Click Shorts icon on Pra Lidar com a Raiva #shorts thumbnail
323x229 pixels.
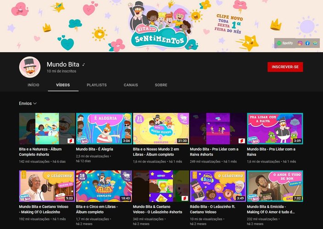tap(241, 141)
